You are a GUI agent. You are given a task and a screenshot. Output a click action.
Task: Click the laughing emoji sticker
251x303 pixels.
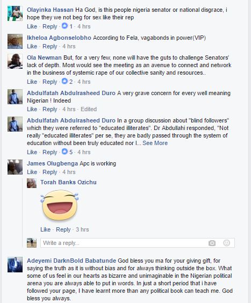click(60, 205)
